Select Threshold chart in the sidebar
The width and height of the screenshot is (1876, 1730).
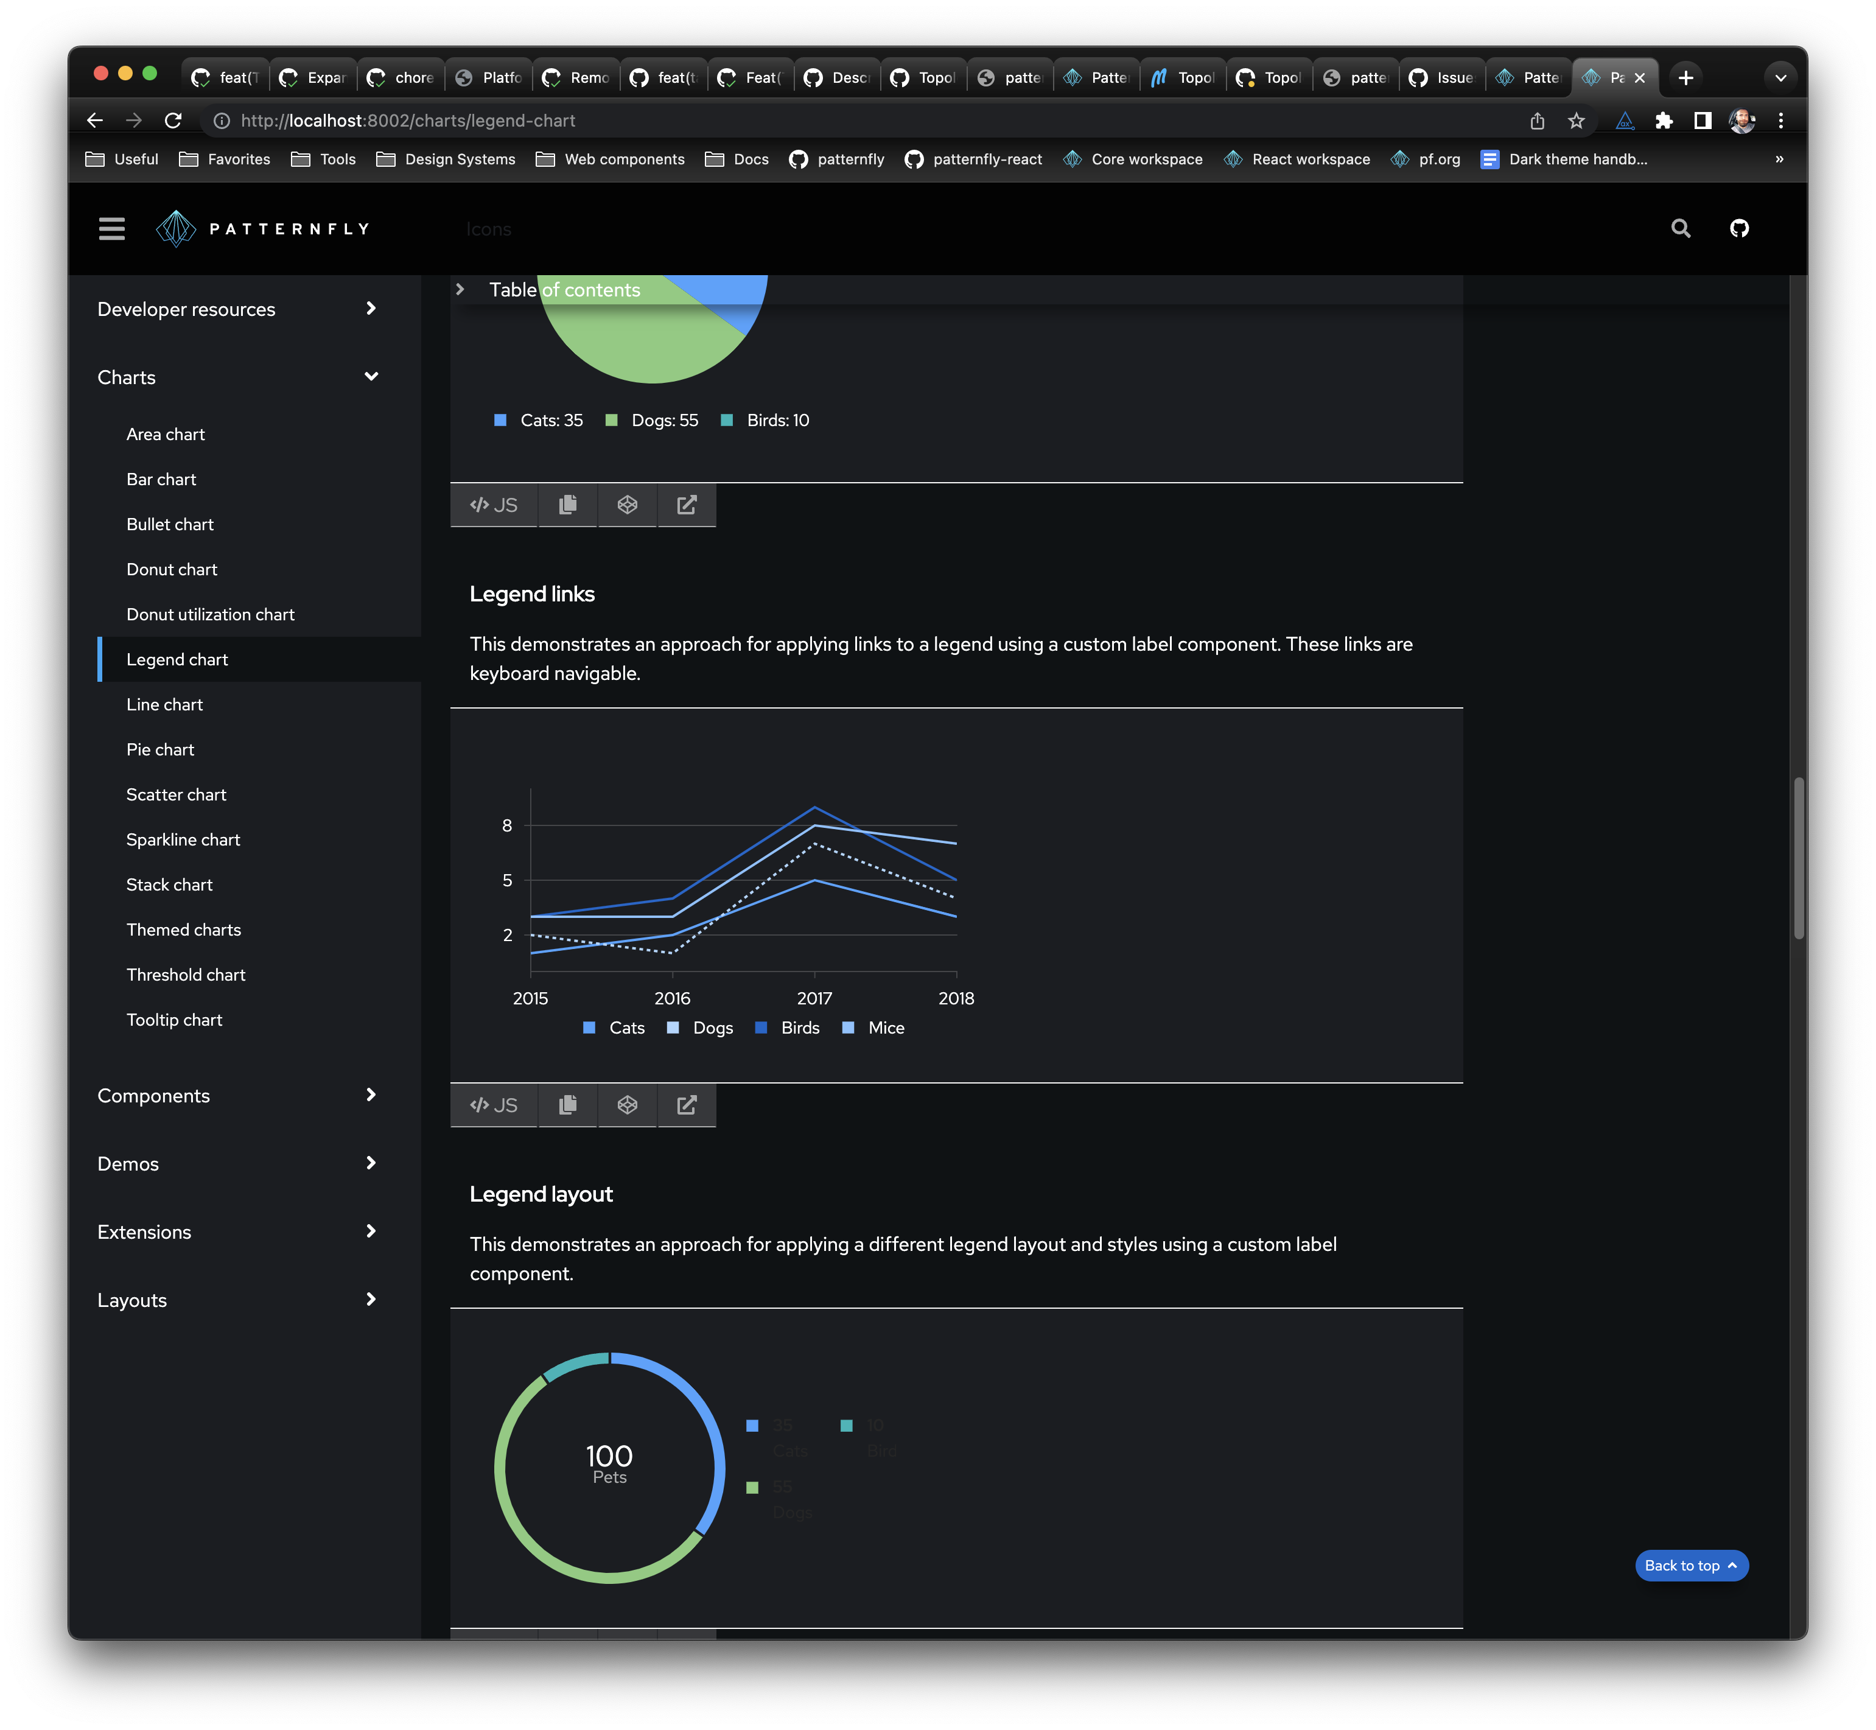186,975
